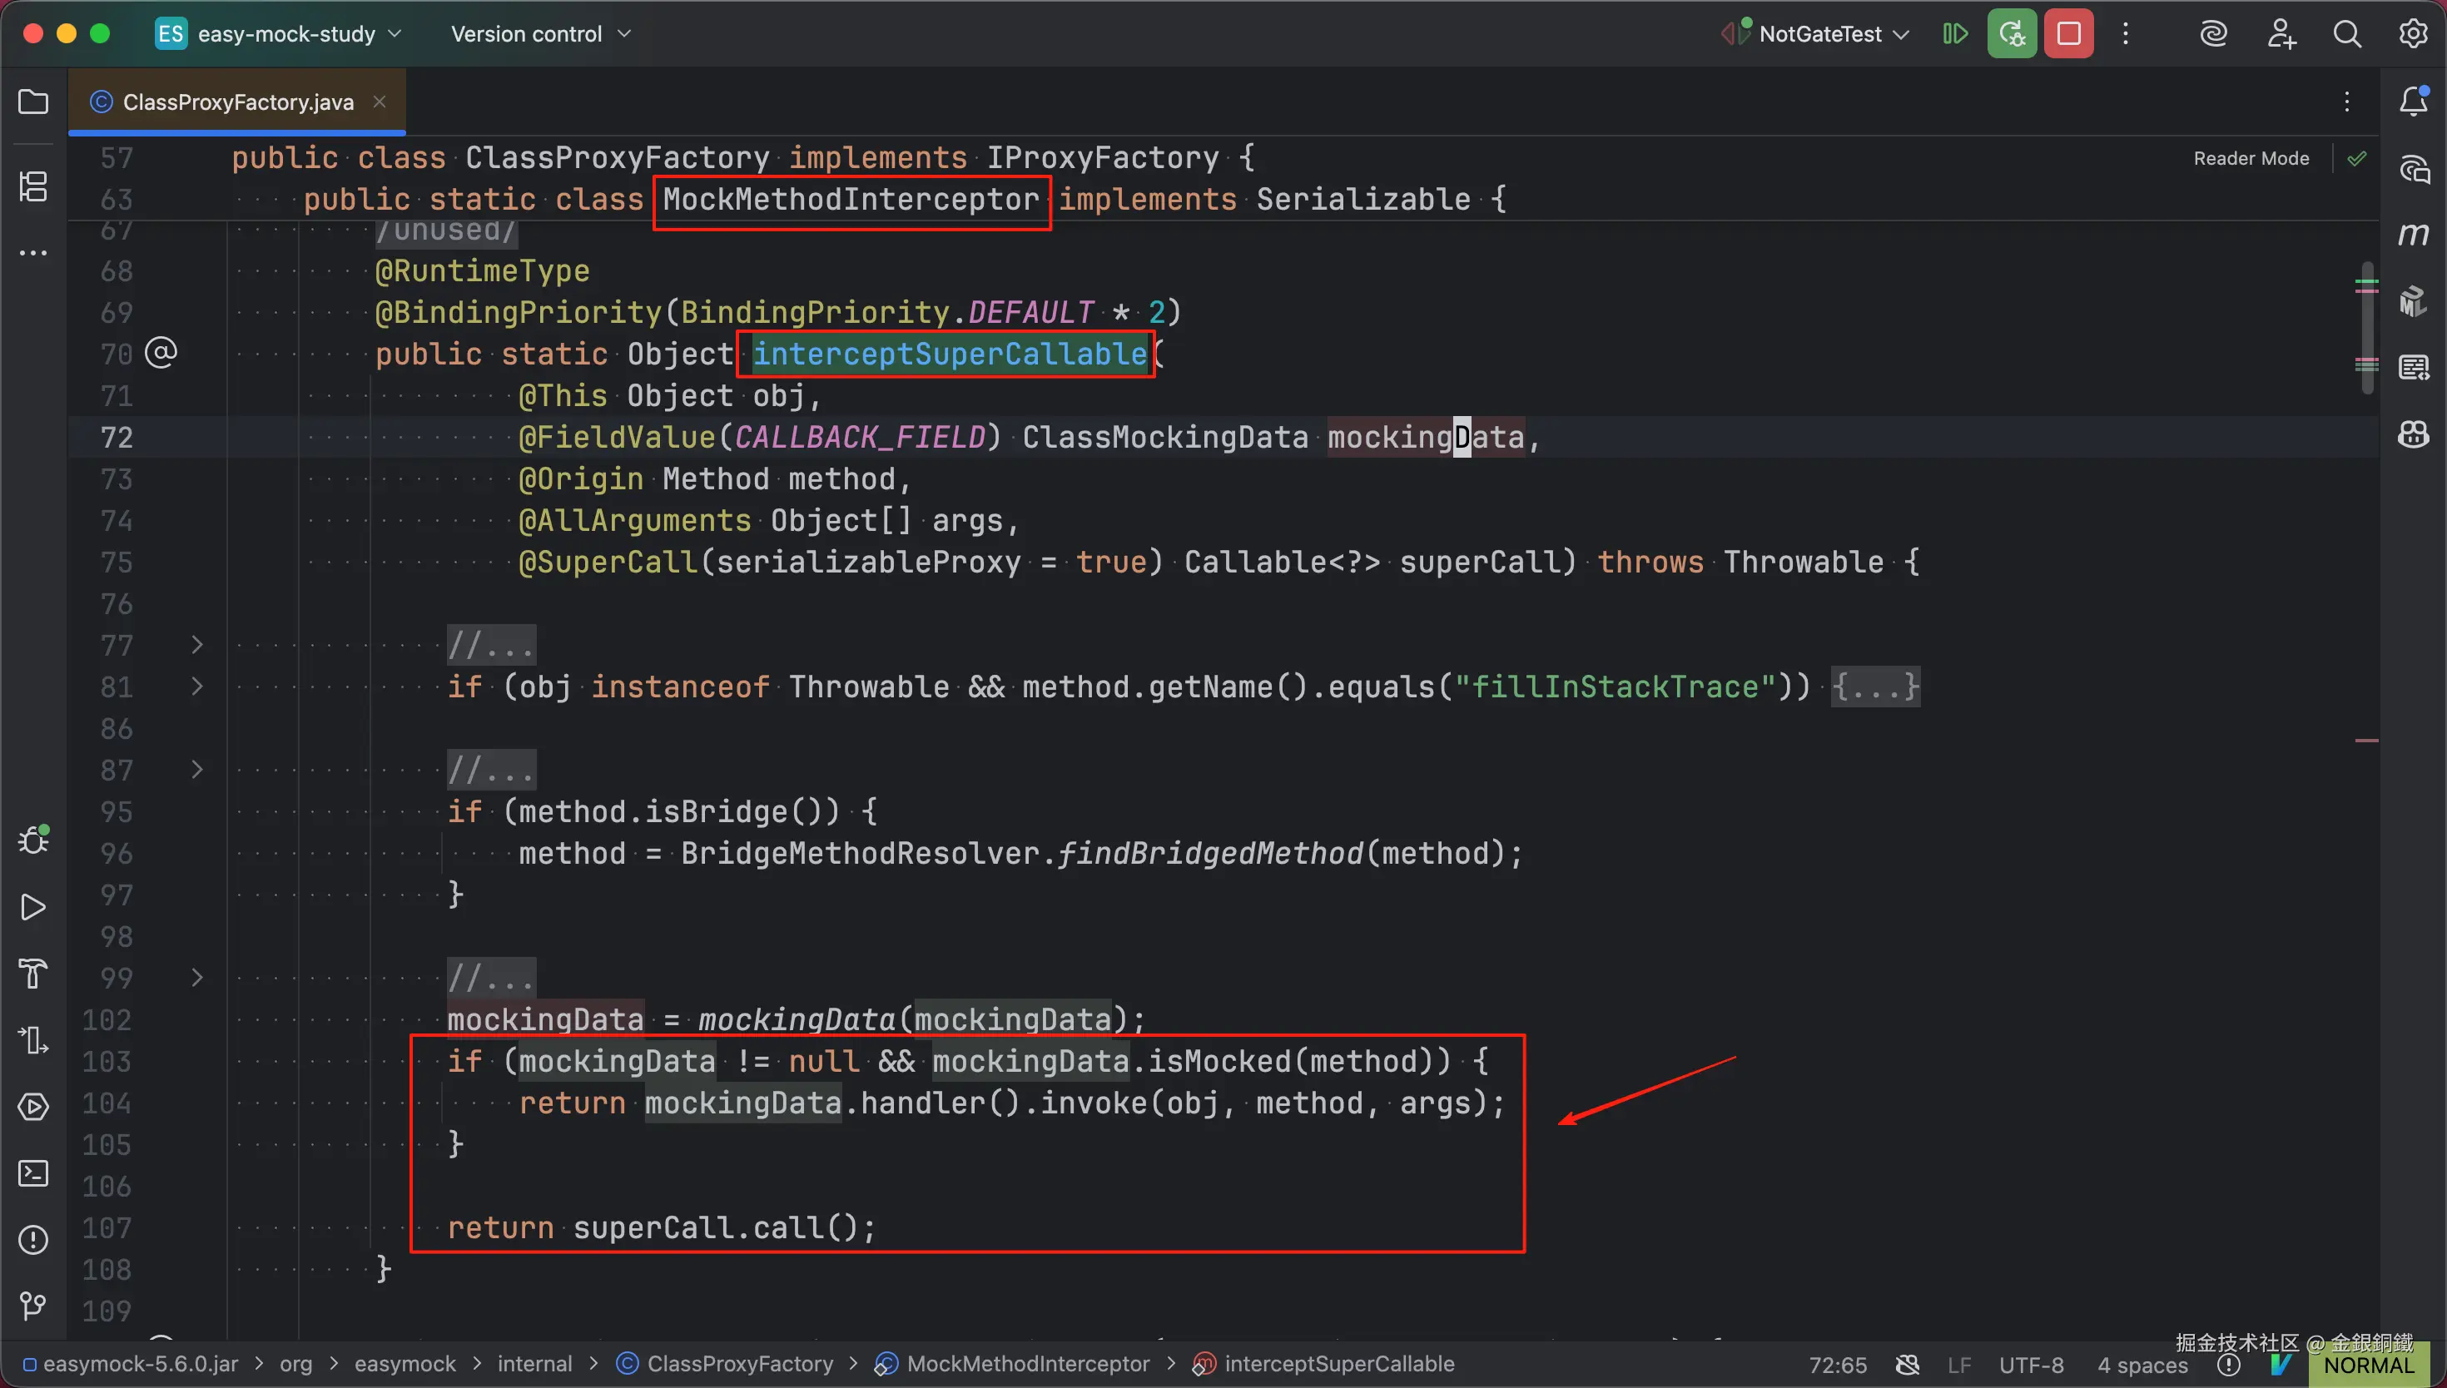2447x1388 pixels.
Task: Open the Notifications bell panel
Action: (2414, 102)
